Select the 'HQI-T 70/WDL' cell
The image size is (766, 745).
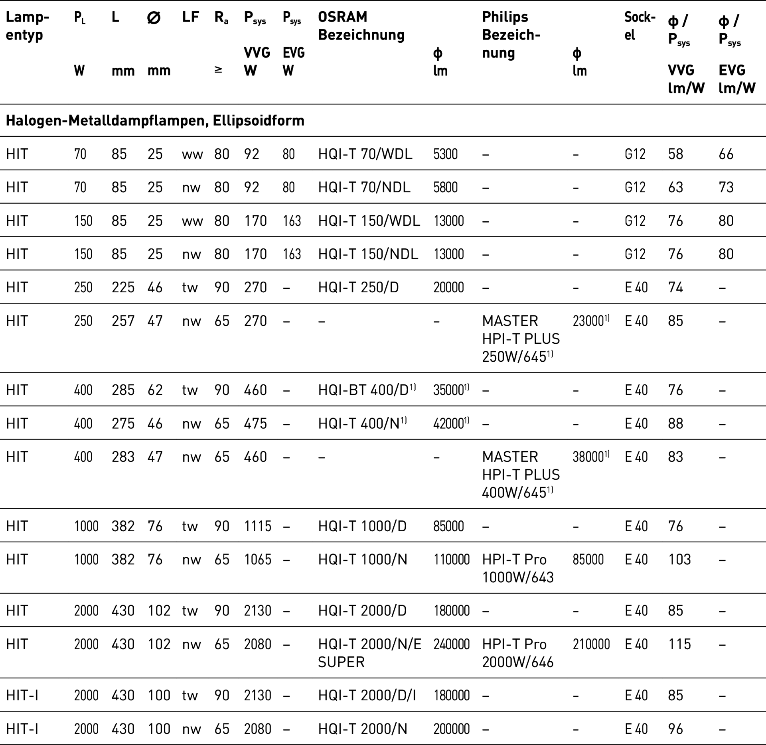coord(365,154)
